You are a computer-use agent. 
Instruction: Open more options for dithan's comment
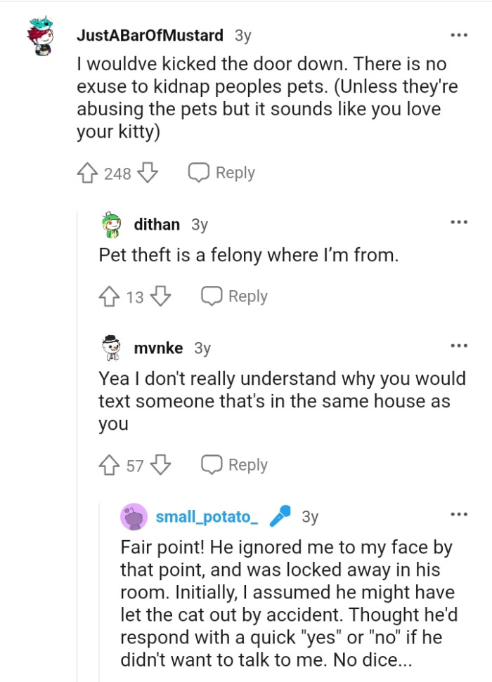click(459, 223)
